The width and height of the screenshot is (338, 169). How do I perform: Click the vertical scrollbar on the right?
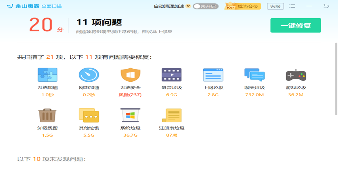coord(336,79)
